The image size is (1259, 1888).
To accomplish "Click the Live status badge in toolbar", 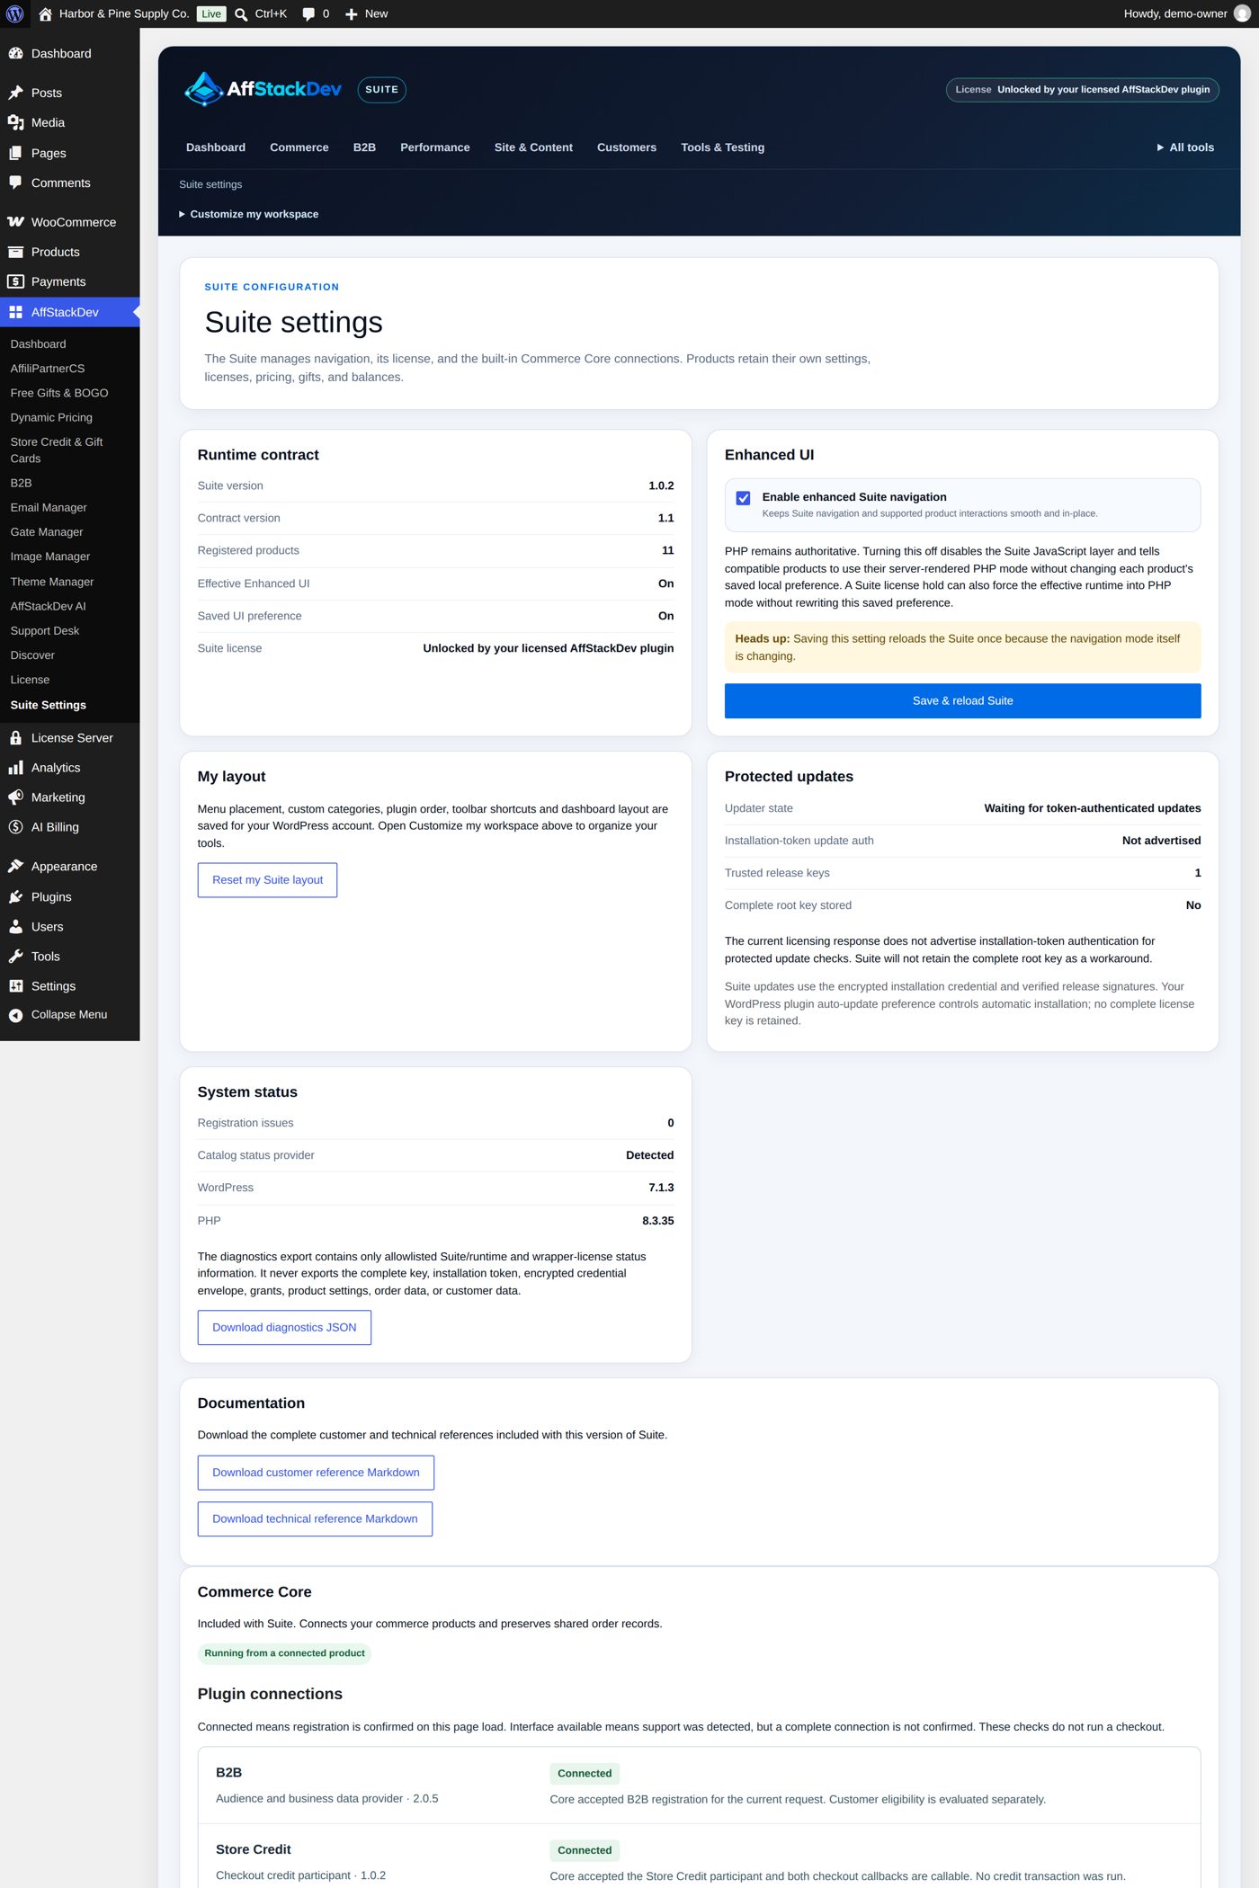I will point(211,13).
